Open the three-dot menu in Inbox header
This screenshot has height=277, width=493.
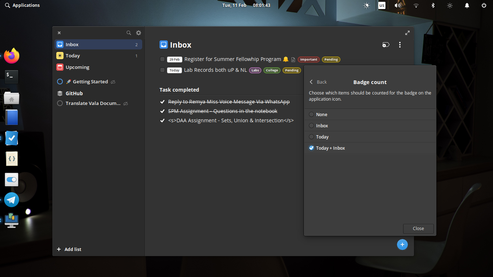point(400,45)
